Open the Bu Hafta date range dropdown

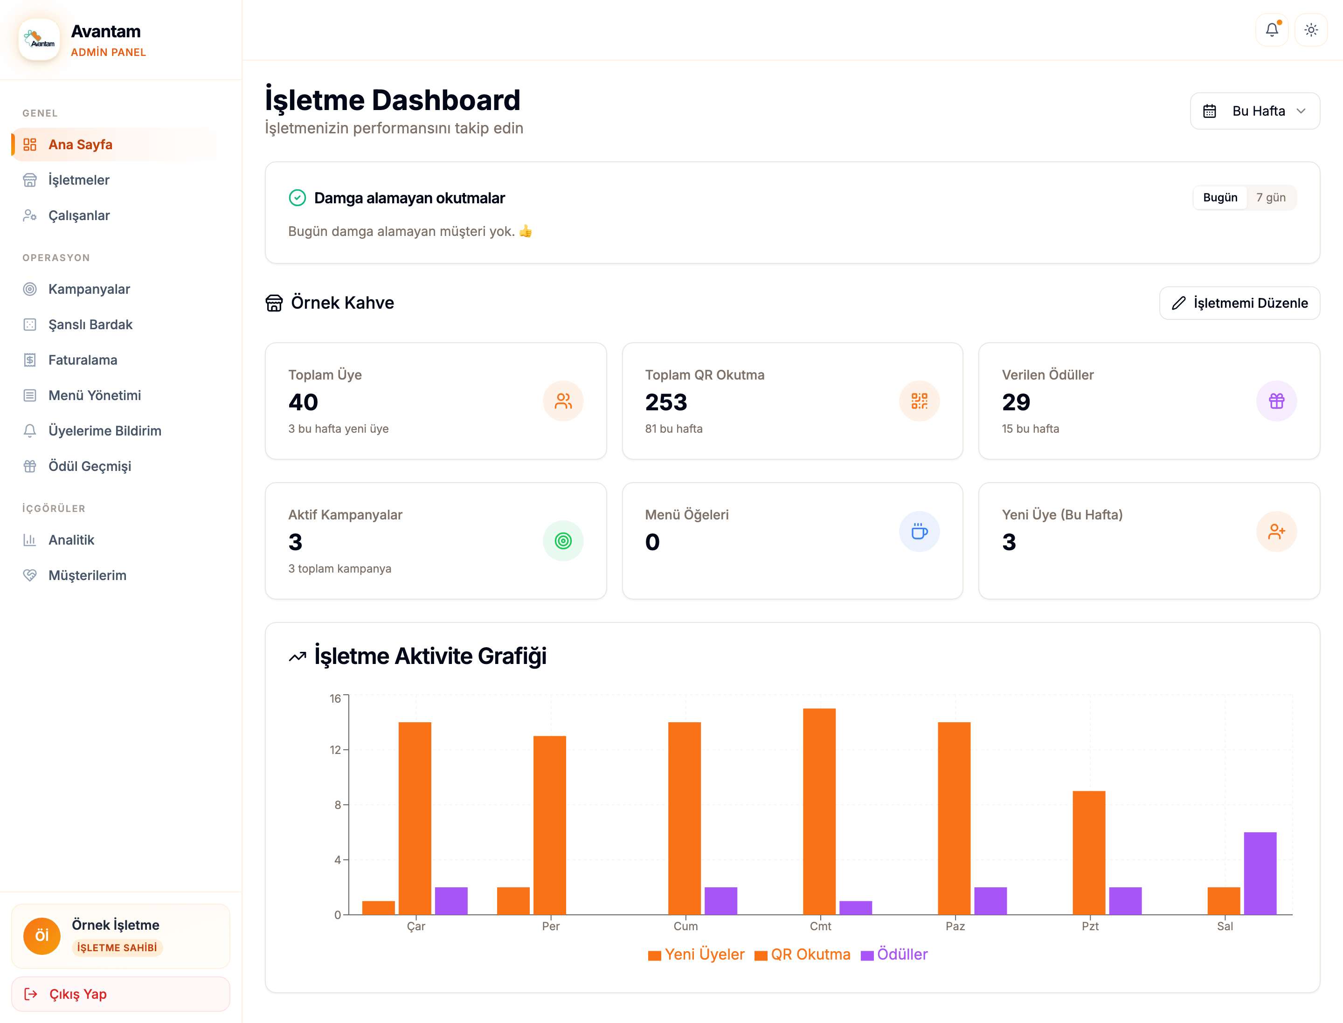1255,111
